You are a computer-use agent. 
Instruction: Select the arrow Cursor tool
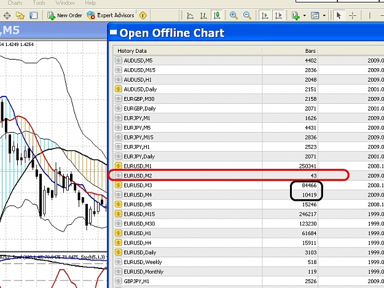[x=339, y=15]
